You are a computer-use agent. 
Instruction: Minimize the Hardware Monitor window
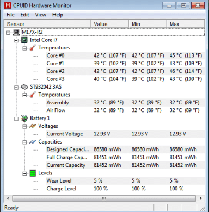point(169,5)
